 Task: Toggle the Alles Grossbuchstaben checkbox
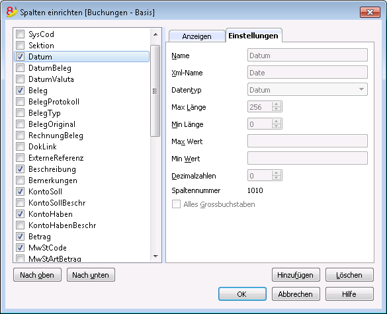176,204
